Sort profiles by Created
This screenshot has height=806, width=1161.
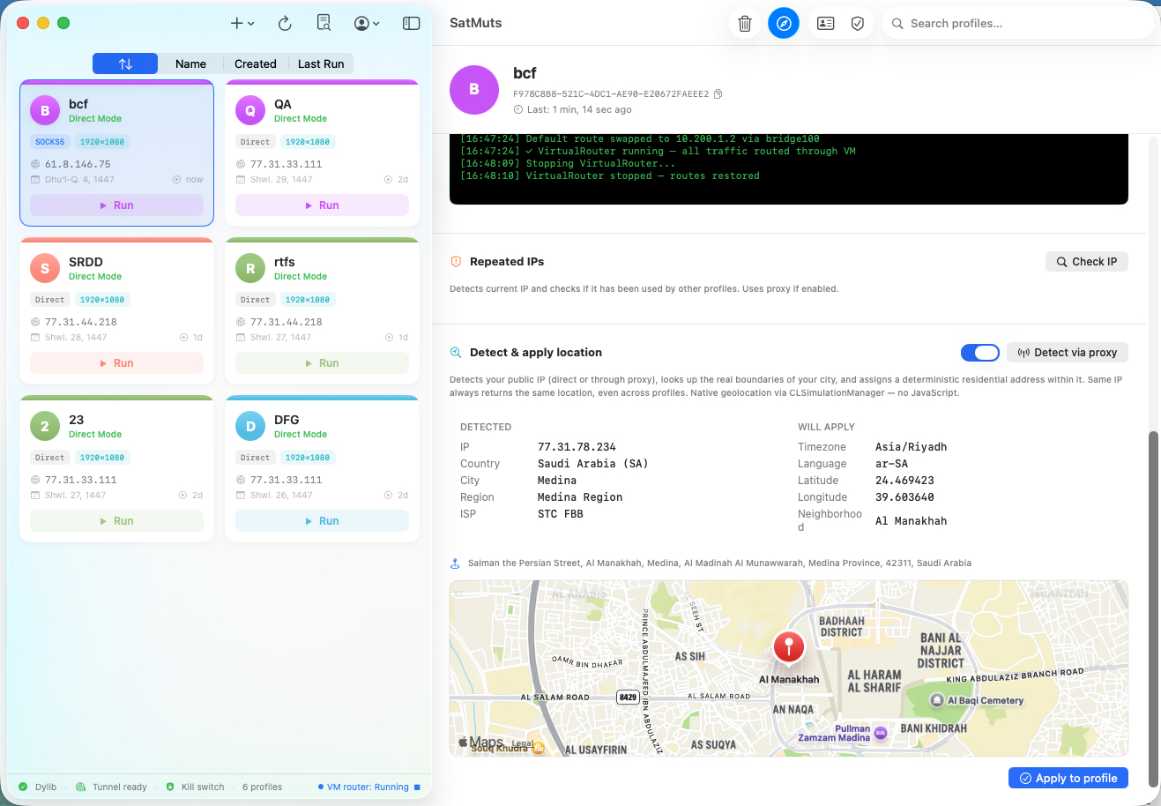tap(256, 63)
